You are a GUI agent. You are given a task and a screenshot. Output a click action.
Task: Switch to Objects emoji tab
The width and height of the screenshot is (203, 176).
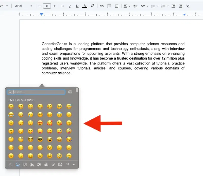(x=53, y=165)
